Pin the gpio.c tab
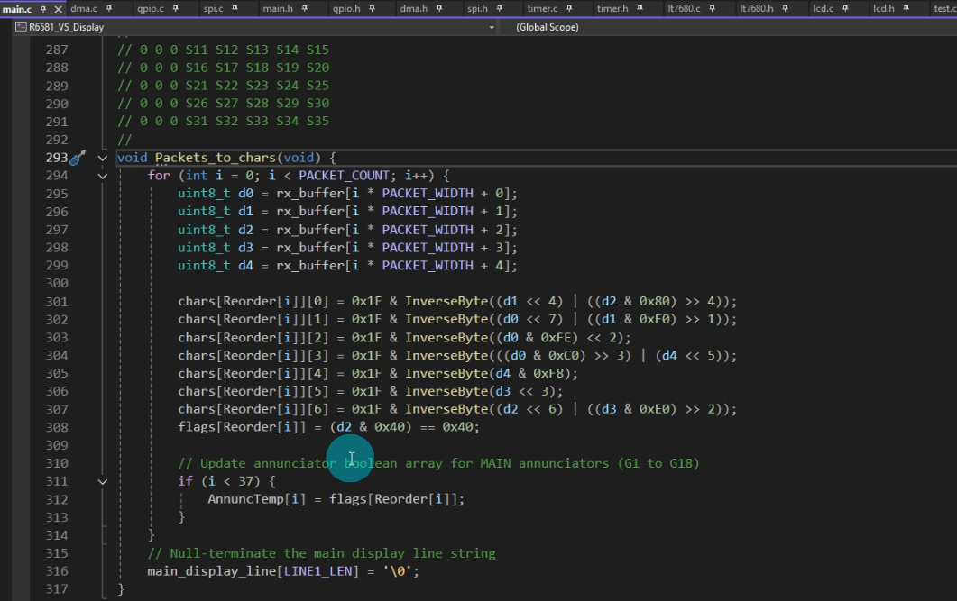957x601 pixels. point(175,8)
